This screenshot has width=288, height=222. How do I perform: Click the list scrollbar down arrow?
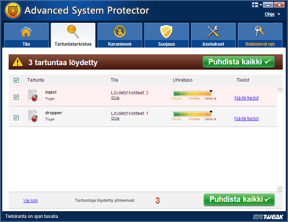coord(279,188)
